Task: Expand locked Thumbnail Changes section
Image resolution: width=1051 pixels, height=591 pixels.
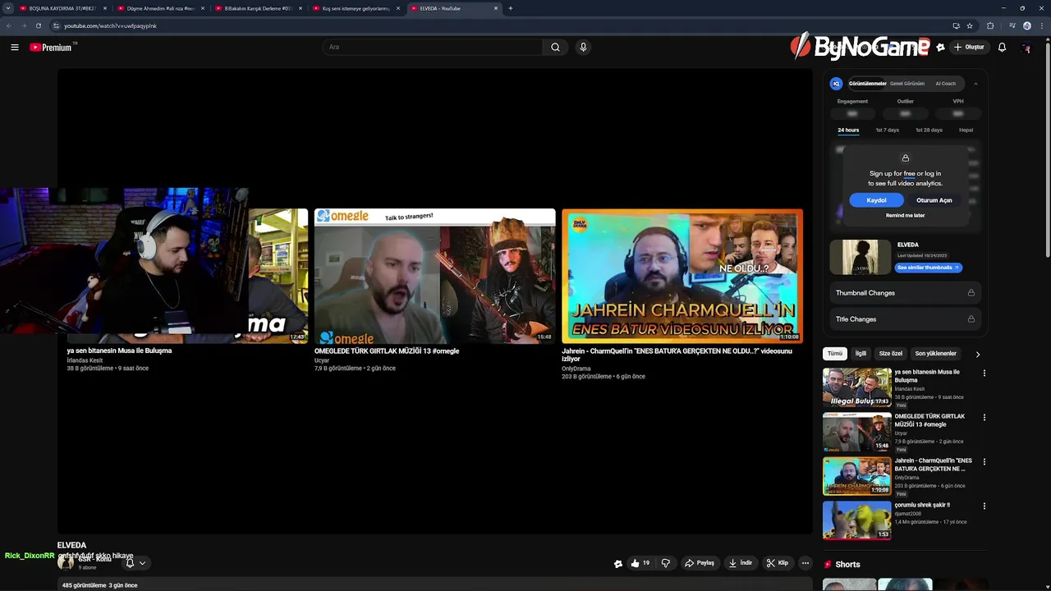Action: tap(905, 293)
